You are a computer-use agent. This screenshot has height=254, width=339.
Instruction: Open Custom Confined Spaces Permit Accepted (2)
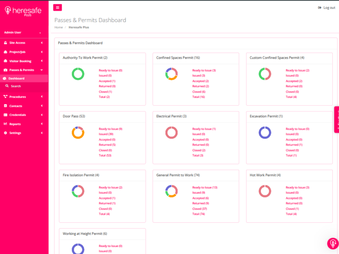294,81
